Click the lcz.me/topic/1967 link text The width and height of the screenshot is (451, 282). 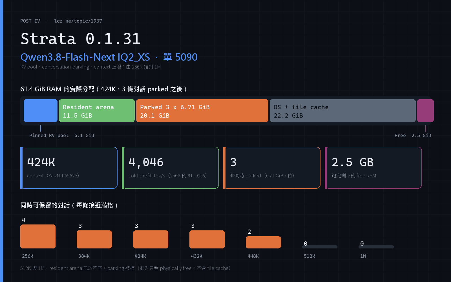click(x=78, y=21)
